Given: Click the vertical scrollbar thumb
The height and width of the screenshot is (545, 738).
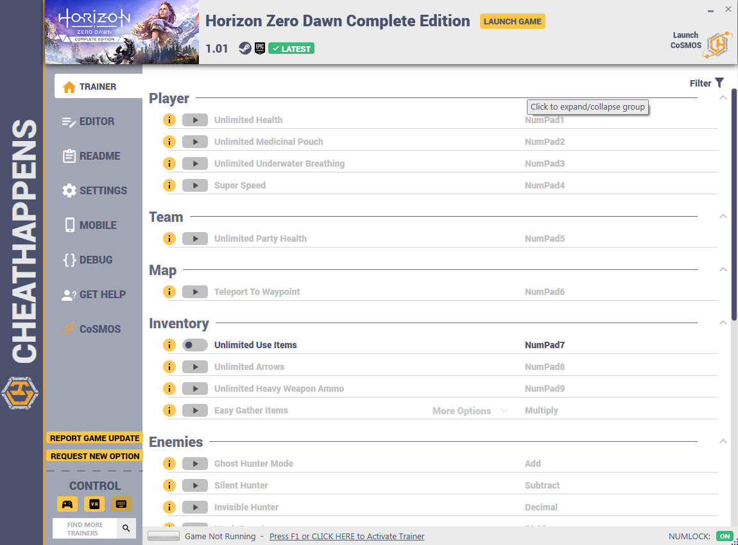Looking at the screenshot, I should [x=734, y=205].
